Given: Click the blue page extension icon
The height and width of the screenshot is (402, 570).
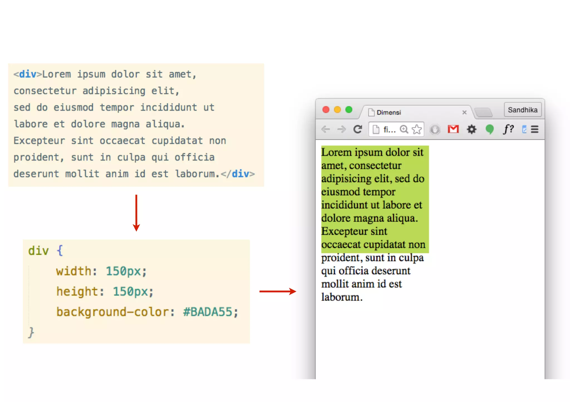Looking at the screenshot, I should [524, 129].
